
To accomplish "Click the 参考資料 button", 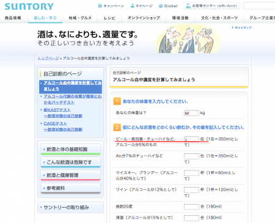I will point(70,188).
